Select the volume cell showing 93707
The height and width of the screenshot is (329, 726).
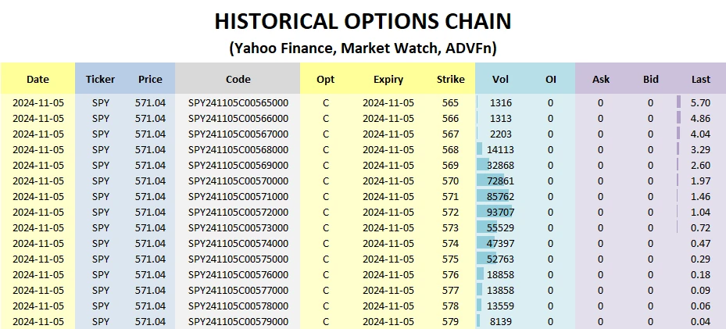(x=501, y=212)
